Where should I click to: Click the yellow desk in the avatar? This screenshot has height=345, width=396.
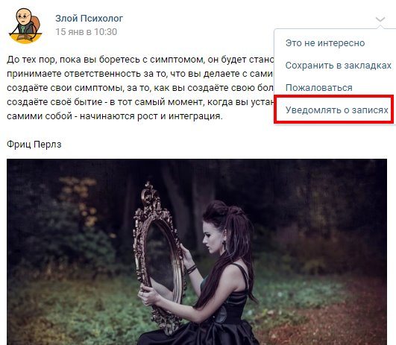tap(25, 39)
